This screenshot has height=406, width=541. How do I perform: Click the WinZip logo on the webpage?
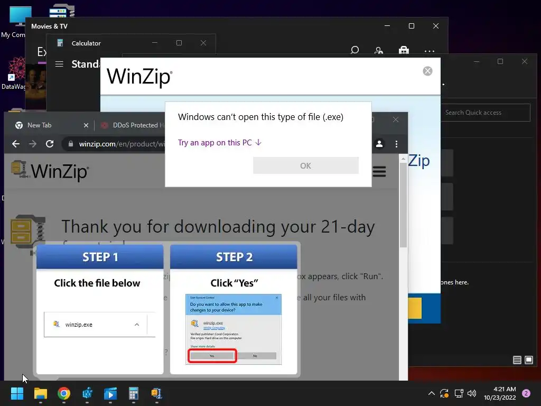(50, 171)
